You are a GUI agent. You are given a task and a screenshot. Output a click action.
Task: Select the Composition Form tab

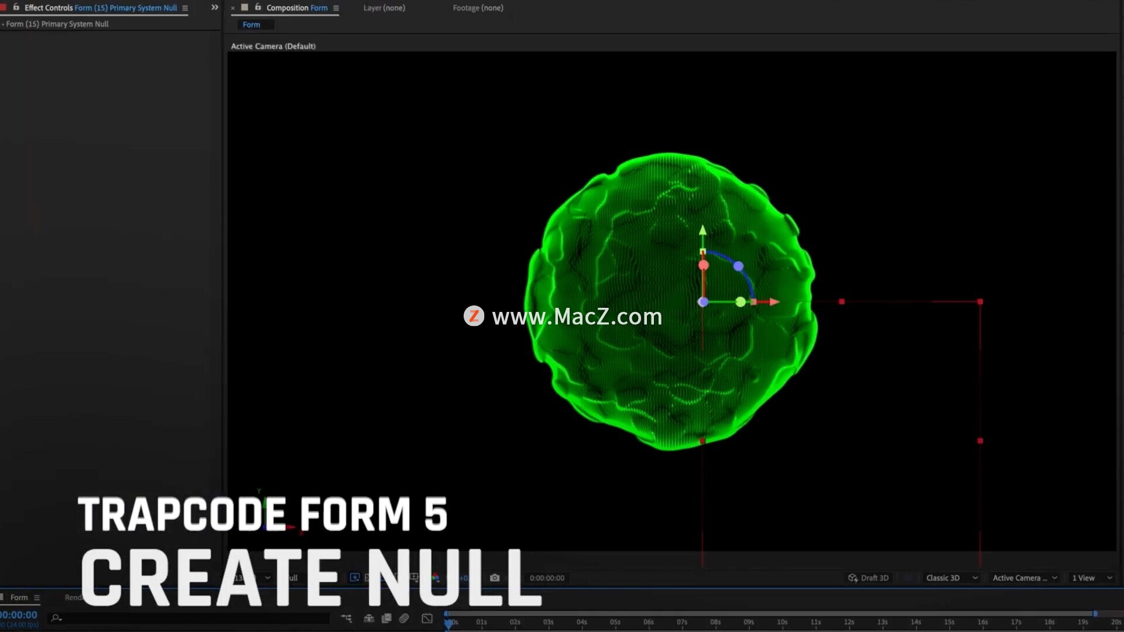tap(297, 8)
